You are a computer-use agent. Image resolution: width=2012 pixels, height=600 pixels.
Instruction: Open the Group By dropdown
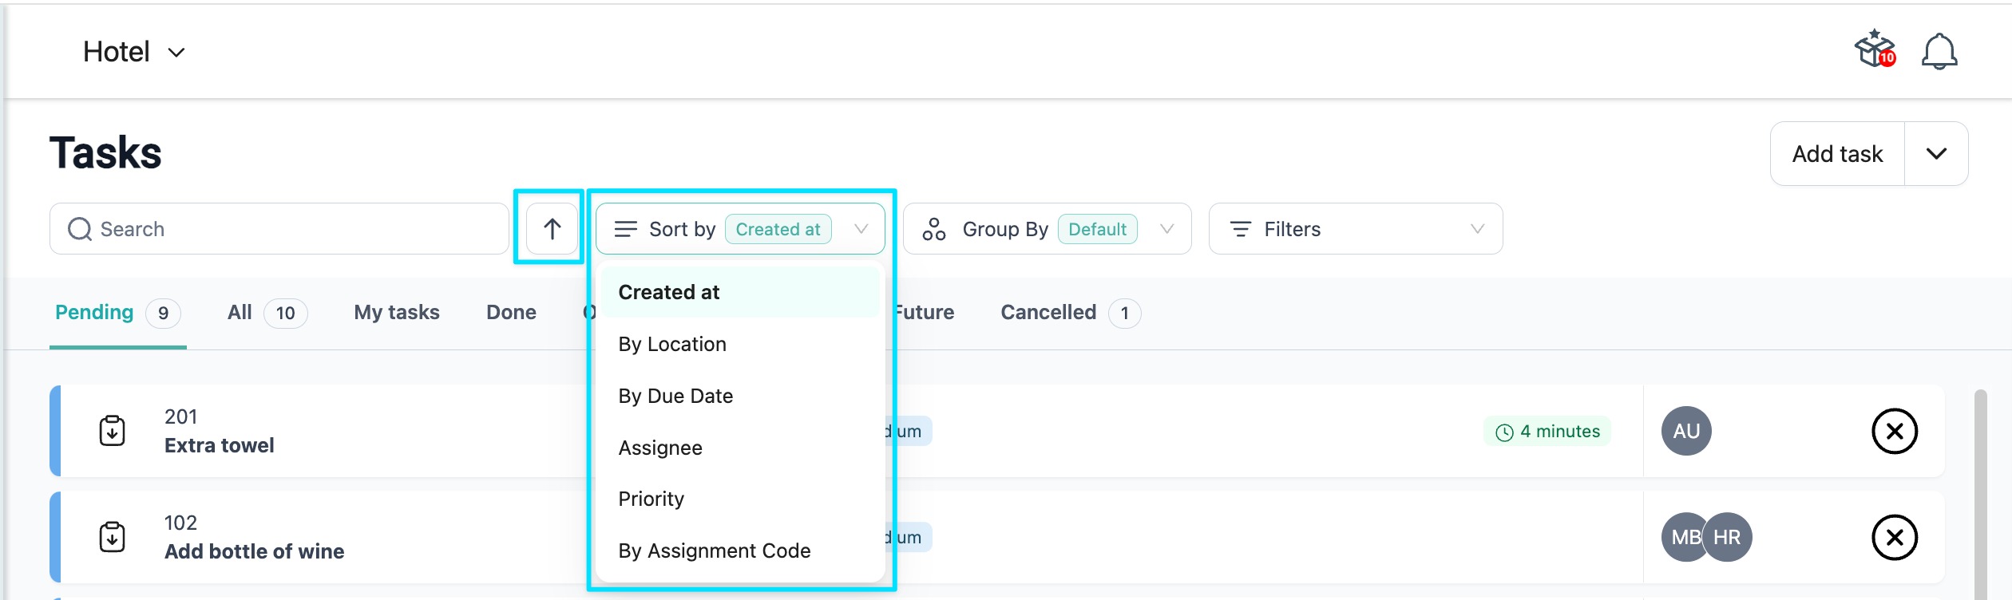1047,229
